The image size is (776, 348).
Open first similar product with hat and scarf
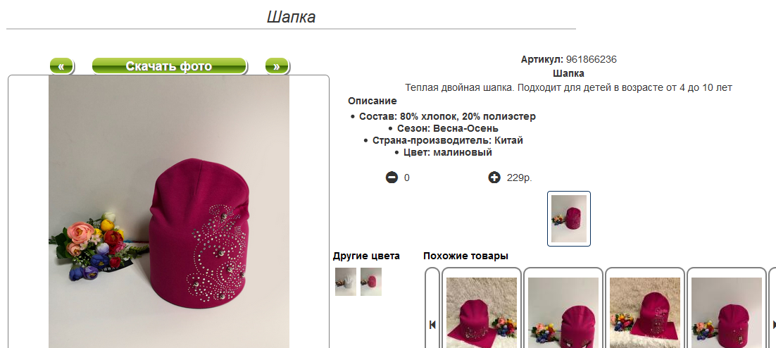coord(482,312)
